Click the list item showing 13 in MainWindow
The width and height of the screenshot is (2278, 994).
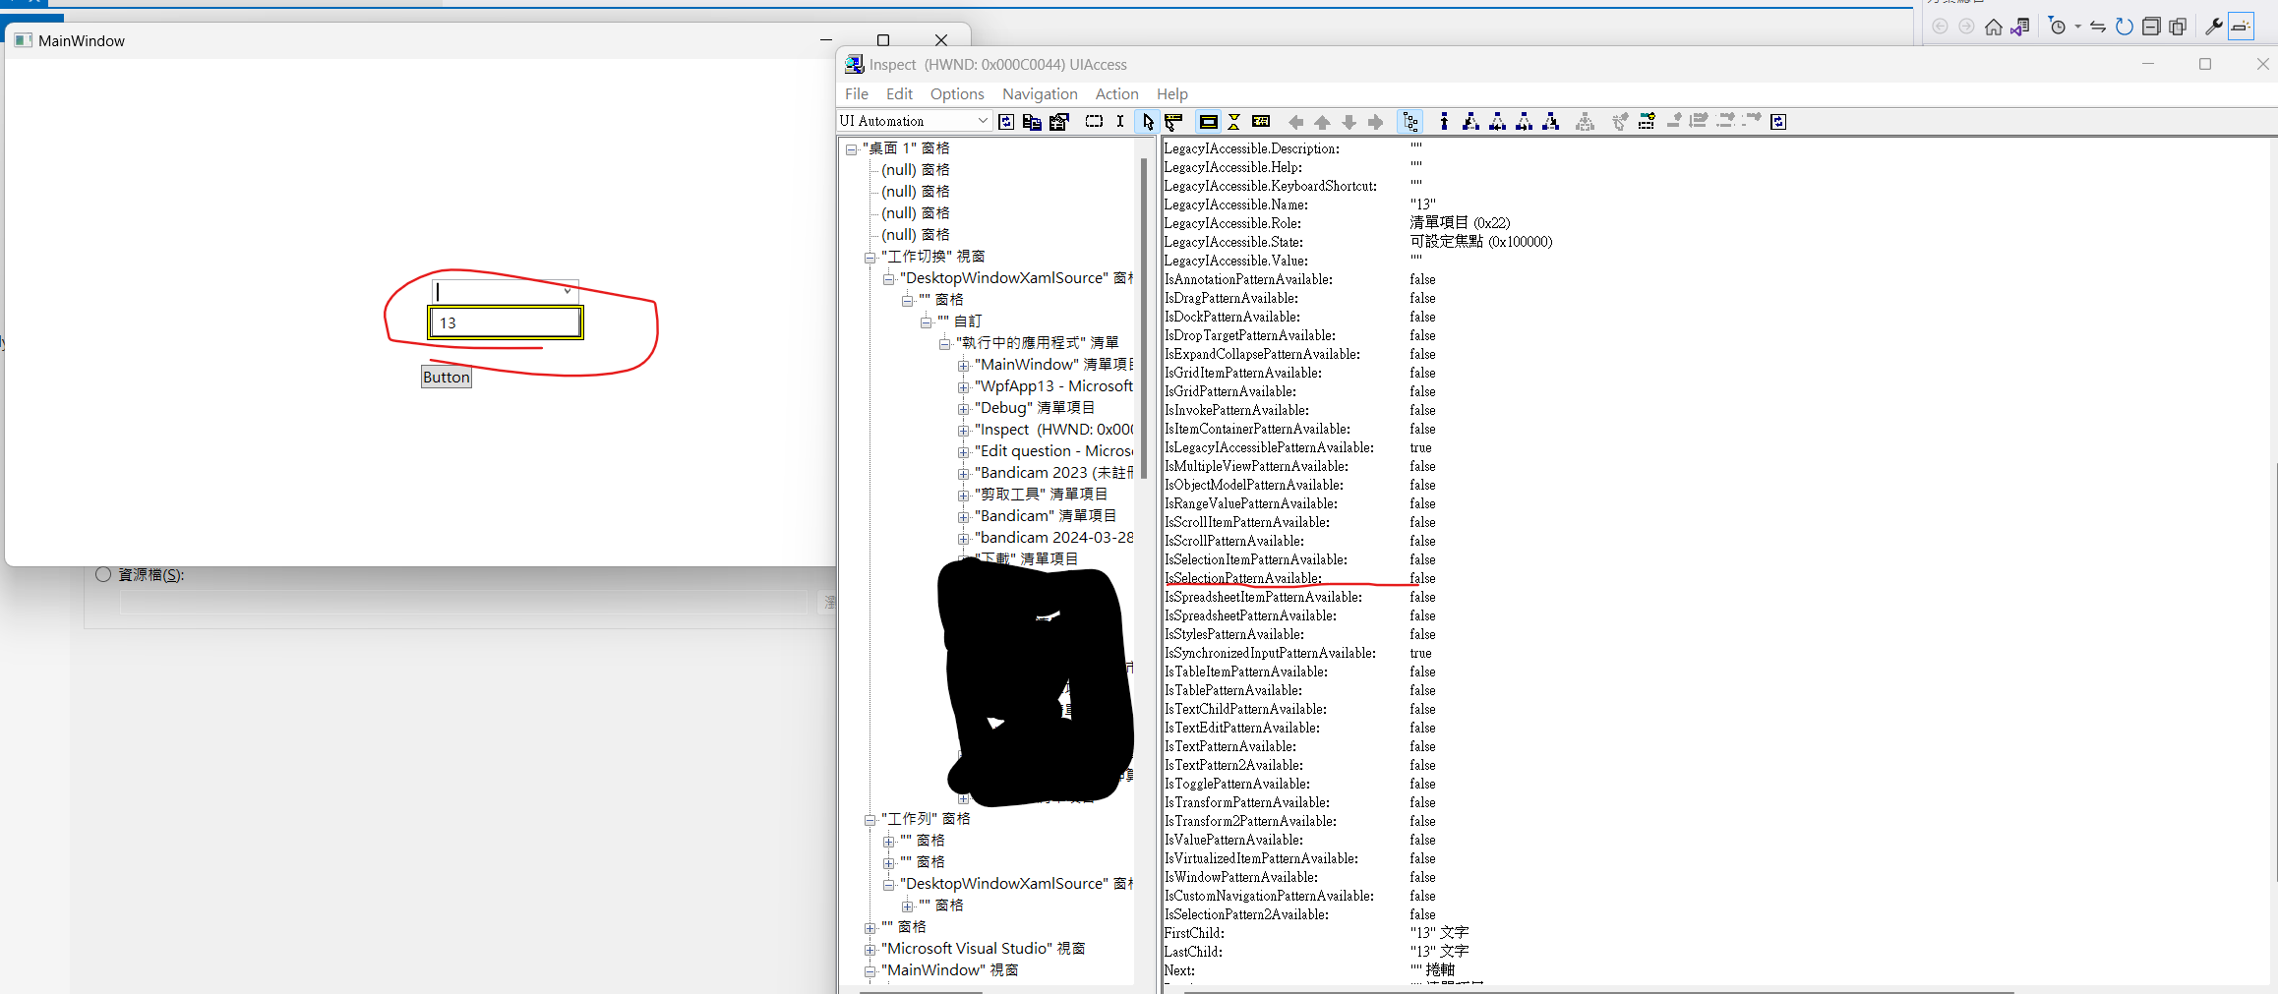pos(506,322)
